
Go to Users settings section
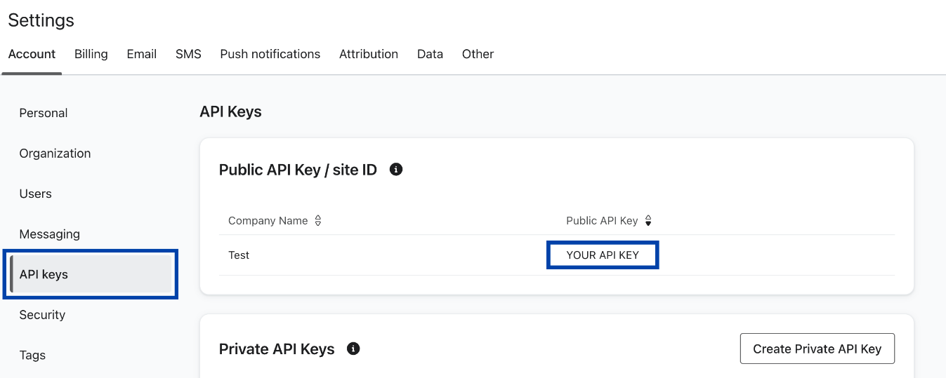pyautogui.click(x=35, y=194)
